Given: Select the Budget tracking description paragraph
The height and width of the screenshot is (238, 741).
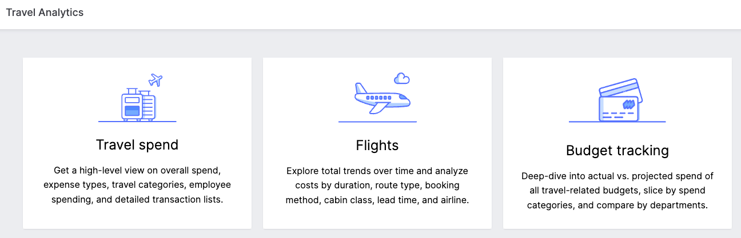Looking at the screenshot, I should 617,191.
